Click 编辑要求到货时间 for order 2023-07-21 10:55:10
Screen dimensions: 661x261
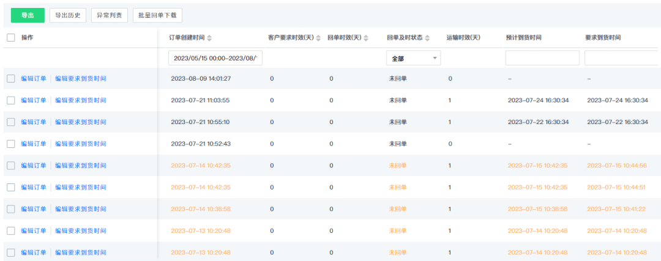[x=81, y=122]
